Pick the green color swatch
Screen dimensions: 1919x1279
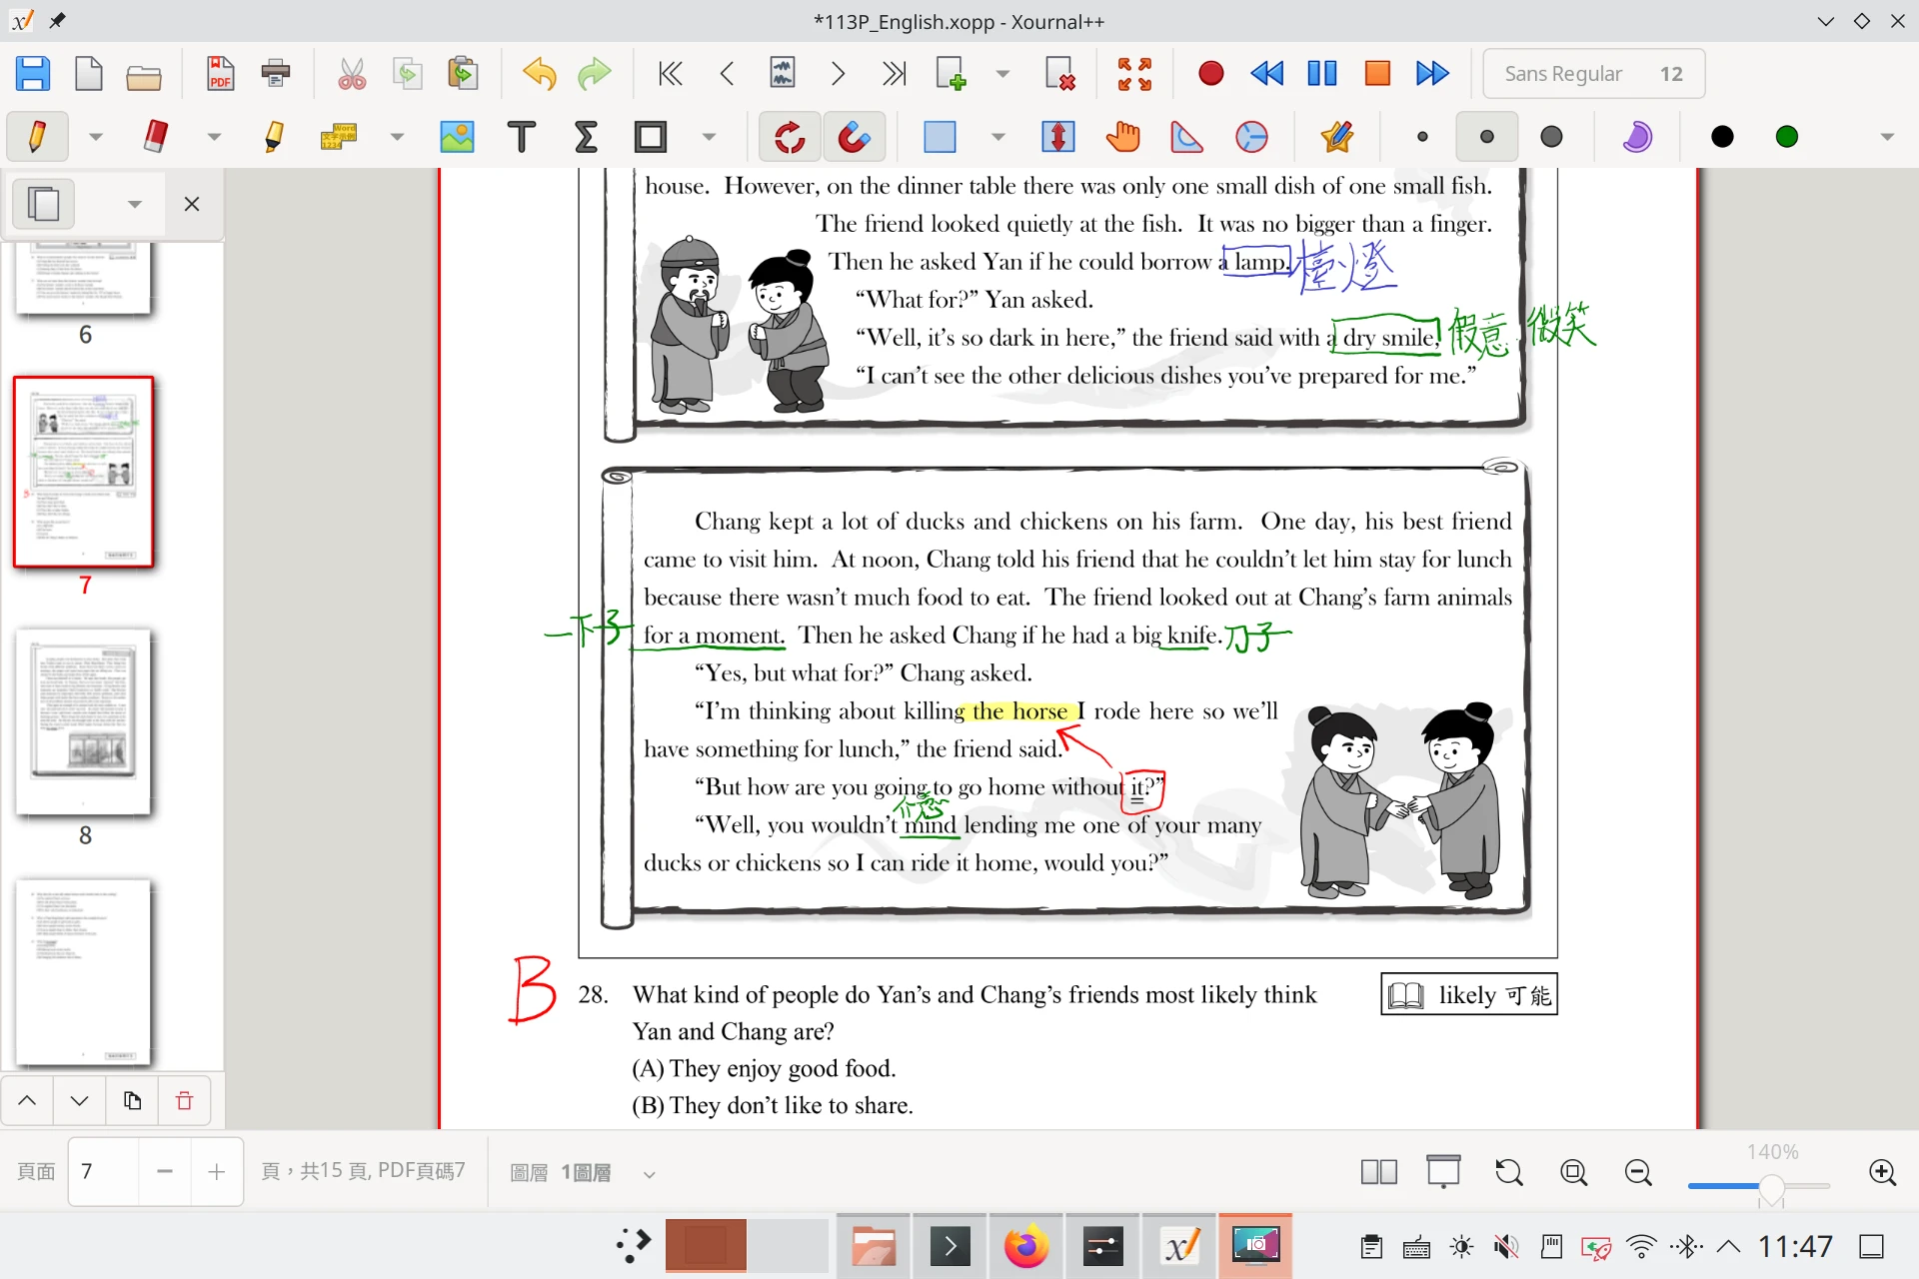coord(1786,137)
